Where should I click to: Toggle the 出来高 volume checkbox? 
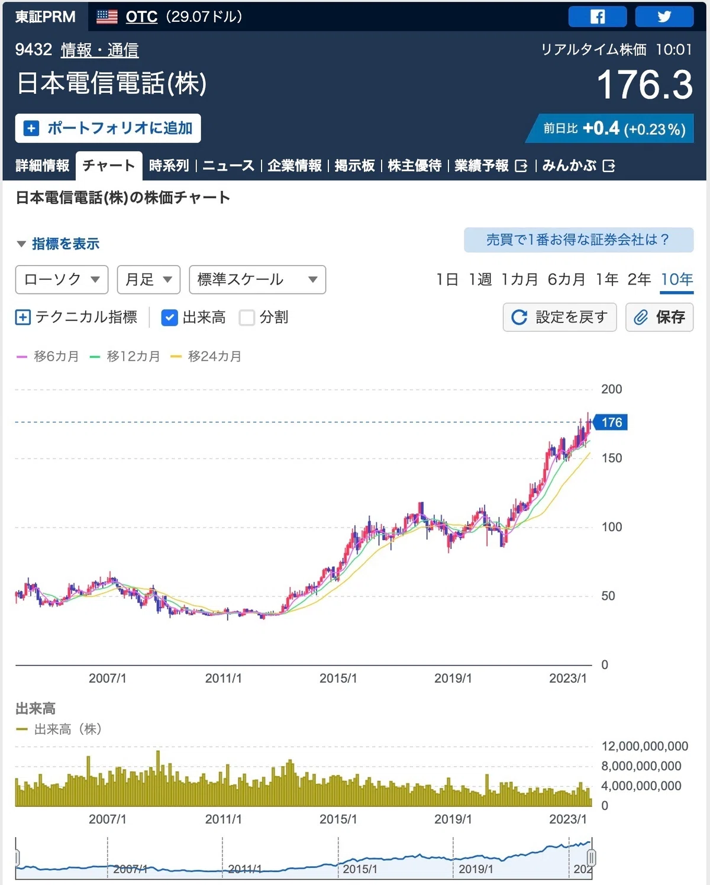point(169,318)
